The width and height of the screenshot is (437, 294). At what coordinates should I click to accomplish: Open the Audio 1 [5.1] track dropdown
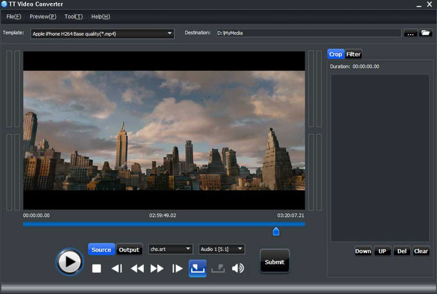222,249
